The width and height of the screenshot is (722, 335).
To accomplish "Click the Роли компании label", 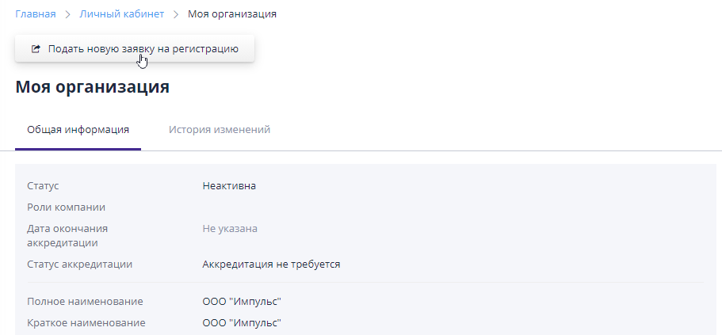I will click(x=67, y=207).
